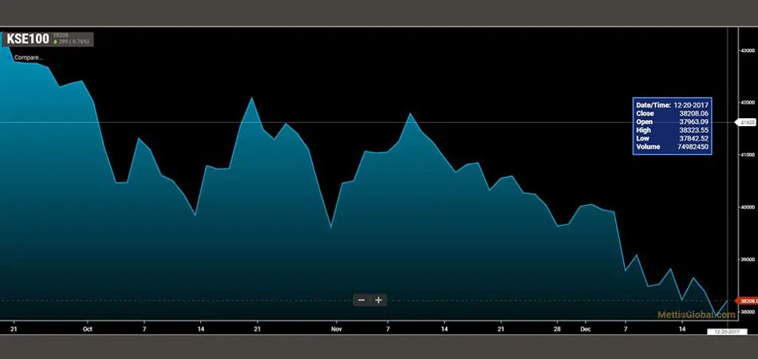Image resolution: width=758 pixels, height=359 pixels.
Task: Click the OHLC data tooltip box
Action: coord(673,126)
